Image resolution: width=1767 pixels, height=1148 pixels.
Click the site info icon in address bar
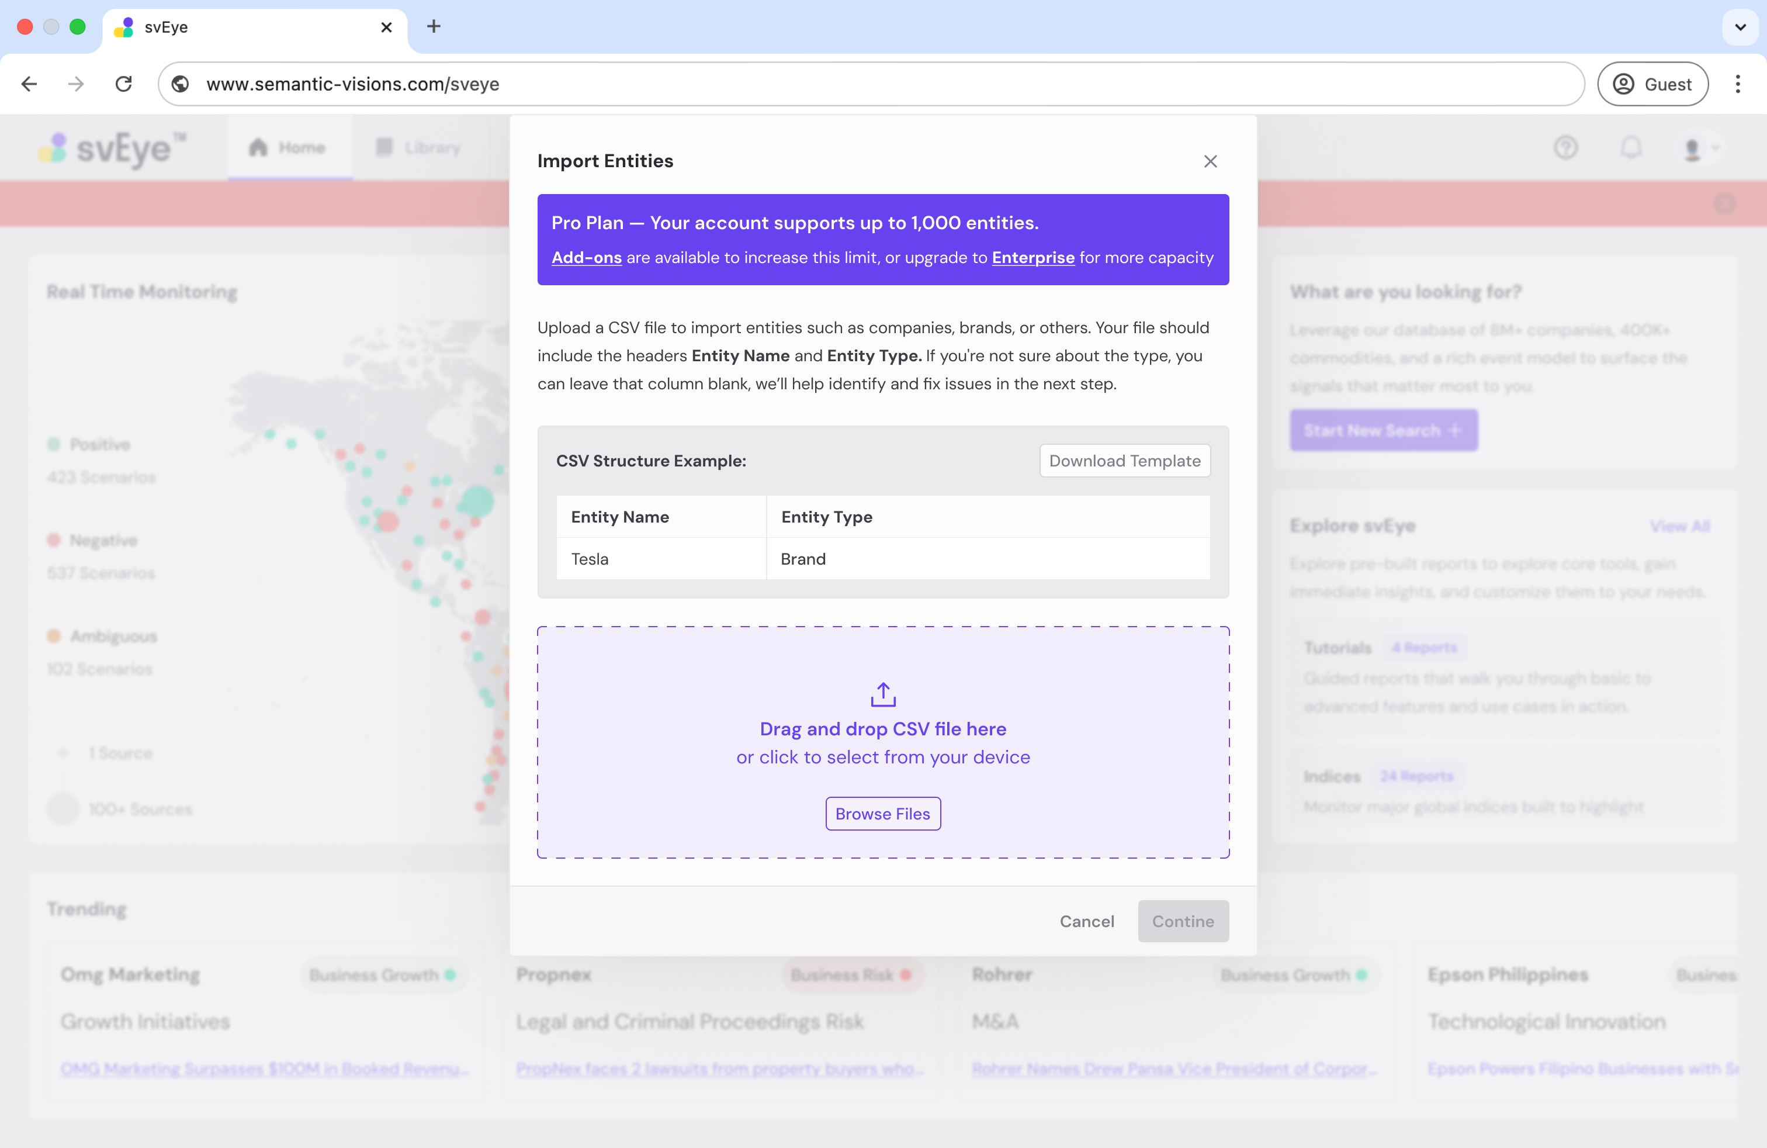tap(181, 84)
